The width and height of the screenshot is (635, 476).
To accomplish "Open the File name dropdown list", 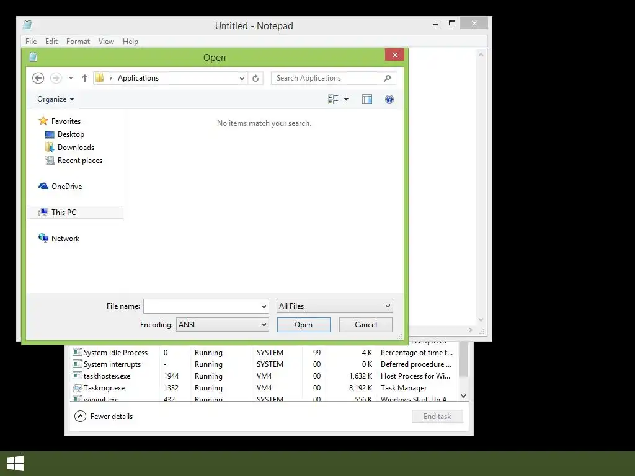I will click(x=264, y=306).
